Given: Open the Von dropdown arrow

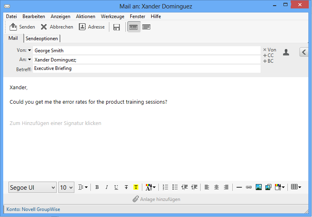Looking at the screenshot, I should [x=29, y=50].
